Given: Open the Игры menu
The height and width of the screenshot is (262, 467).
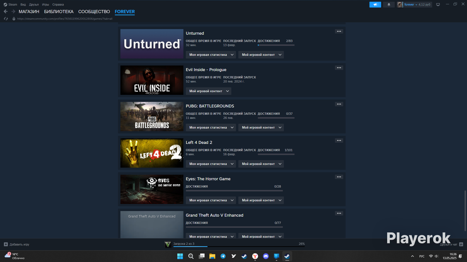Looking at the screenshot, I should (45, 4).
